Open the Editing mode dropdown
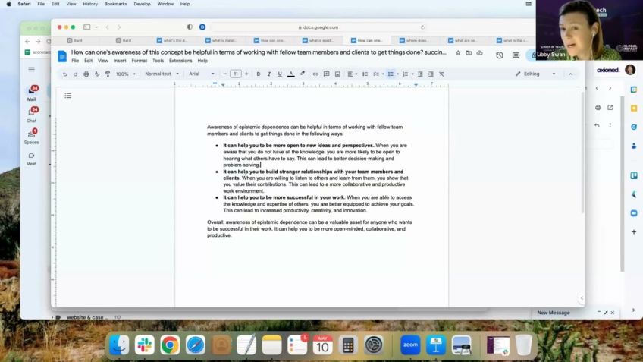The image size is (643, 362). pyautogui.click(x=535, y=74)
